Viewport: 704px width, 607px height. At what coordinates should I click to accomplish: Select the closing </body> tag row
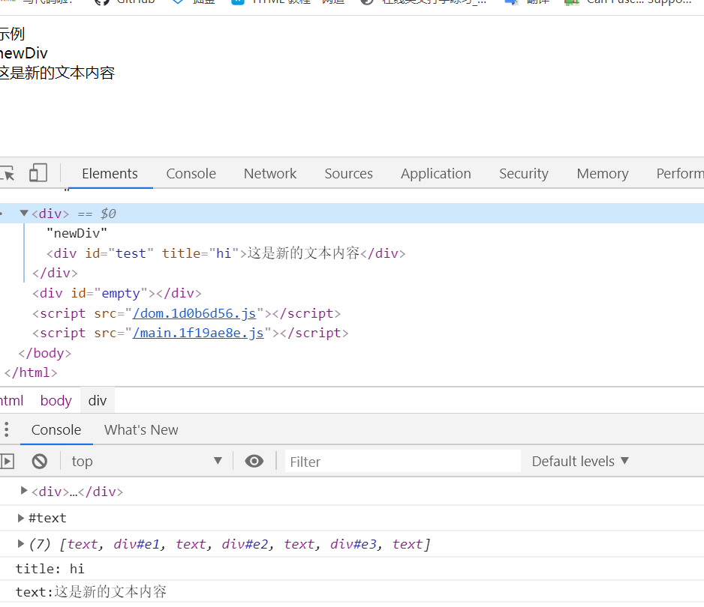pyautogui.click(x=44, y=353)
